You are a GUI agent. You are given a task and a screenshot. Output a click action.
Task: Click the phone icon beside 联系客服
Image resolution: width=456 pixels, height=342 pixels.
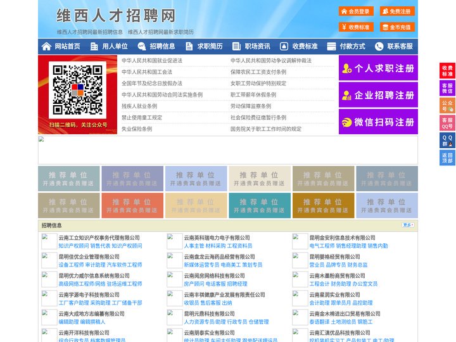tap(379, 46)
